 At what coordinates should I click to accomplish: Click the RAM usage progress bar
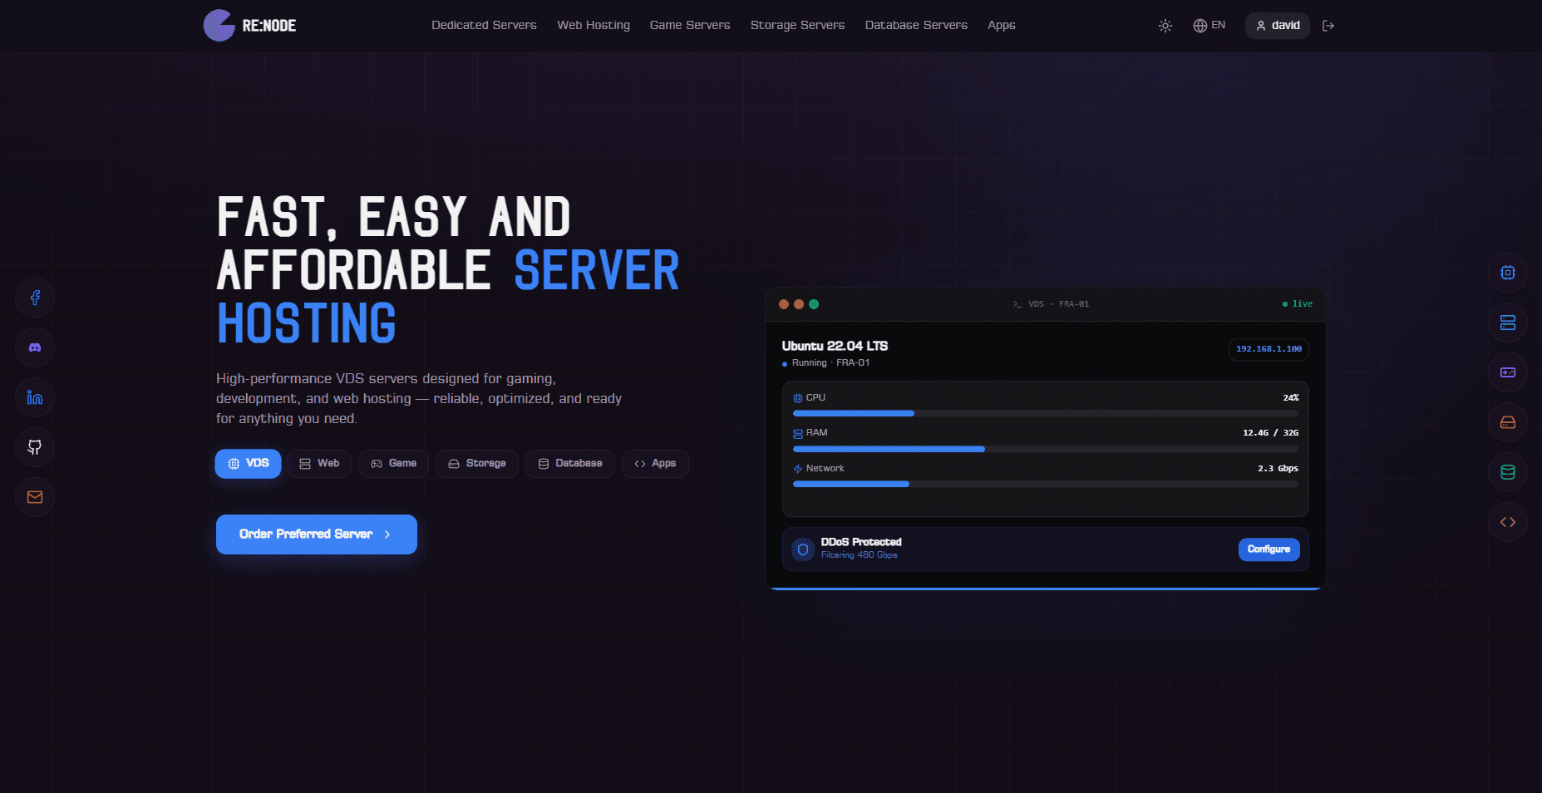tap(1046, 449)
